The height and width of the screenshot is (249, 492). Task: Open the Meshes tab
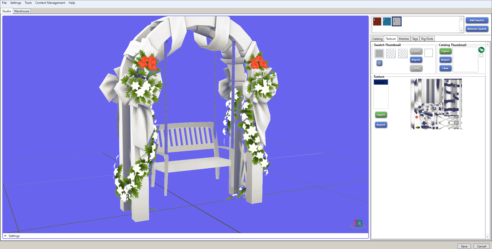(404, 39)
